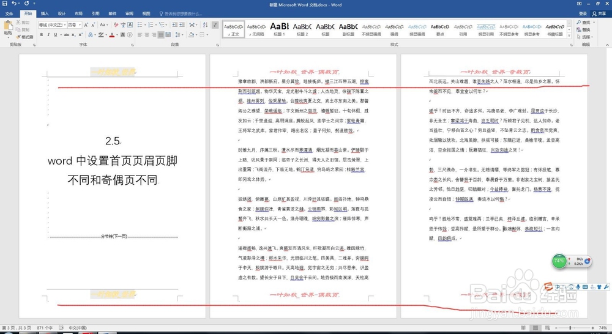Increase font size with grow-font icon

[x=87, y=25]
